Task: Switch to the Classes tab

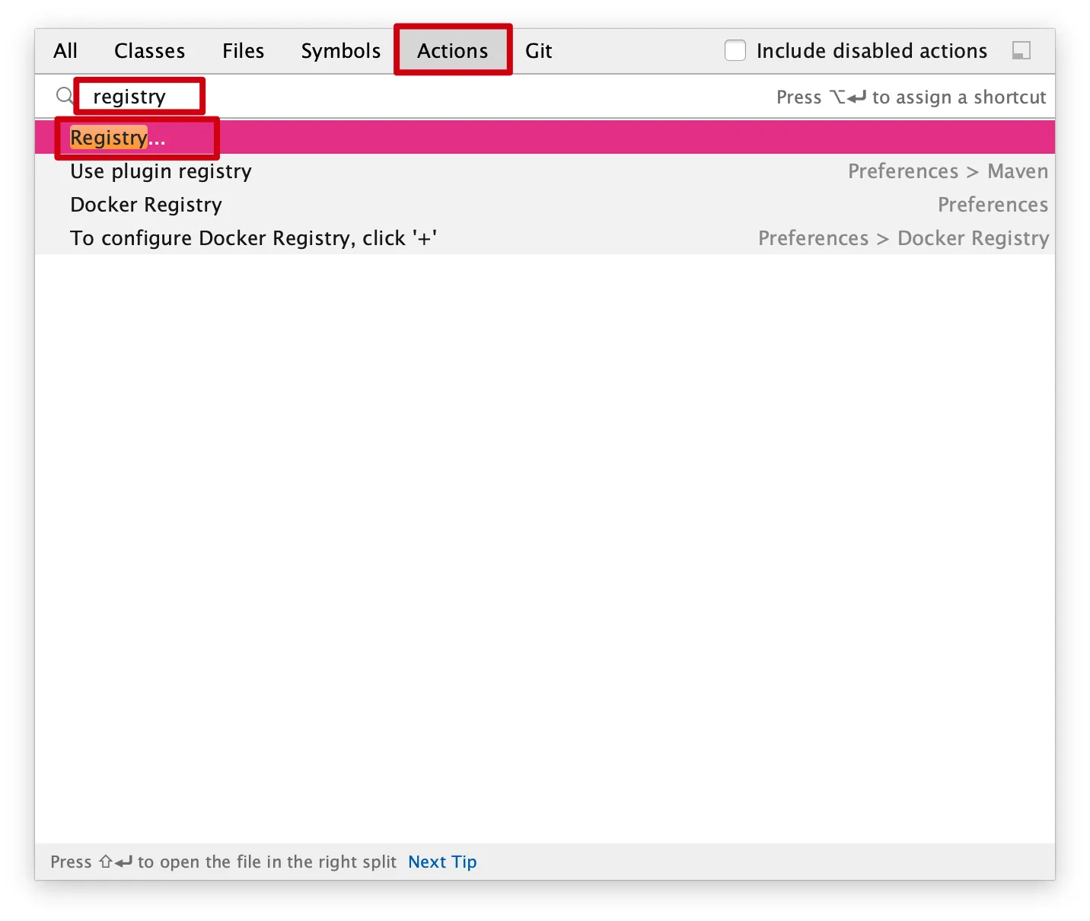Action: pyautogui.click(x=149, y=51)
